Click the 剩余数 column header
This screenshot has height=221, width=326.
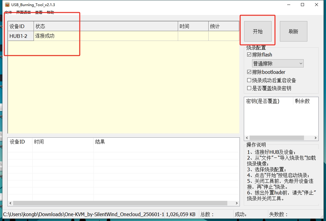305,101
